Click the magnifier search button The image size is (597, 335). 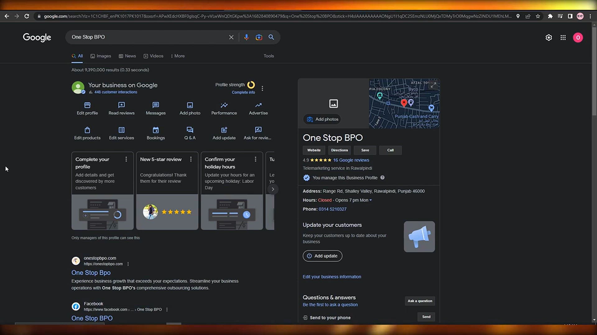point(271,37)
